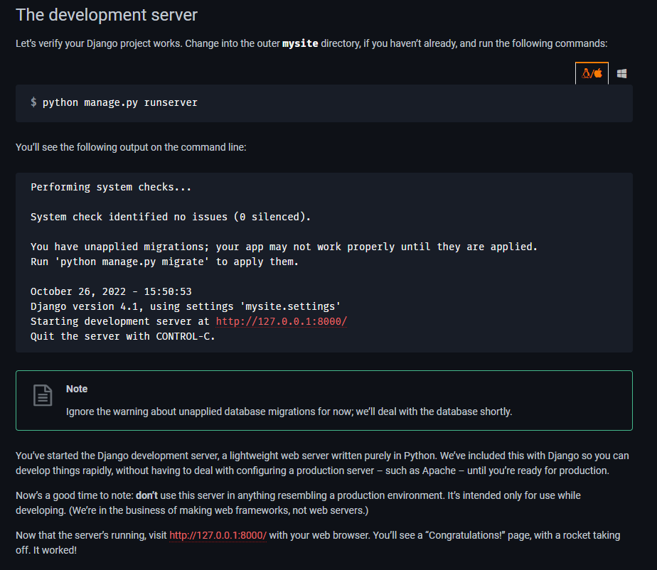Click the 'Note' title in the note box

[x=77, y=389]
